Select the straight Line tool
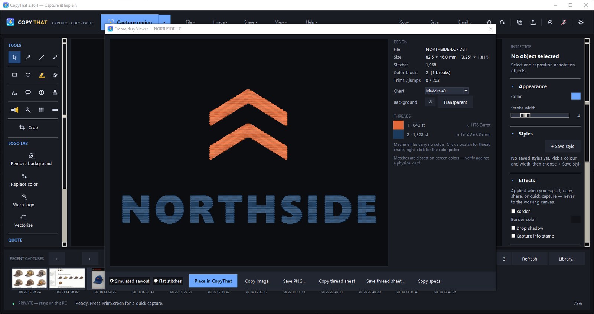594x314 pixels. [42, 57]
